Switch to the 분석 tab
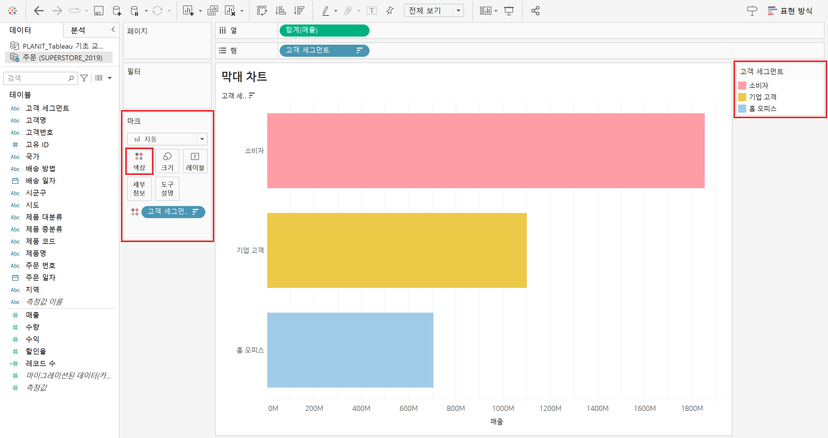The image size is (828, 438). [x=78, y=30]
